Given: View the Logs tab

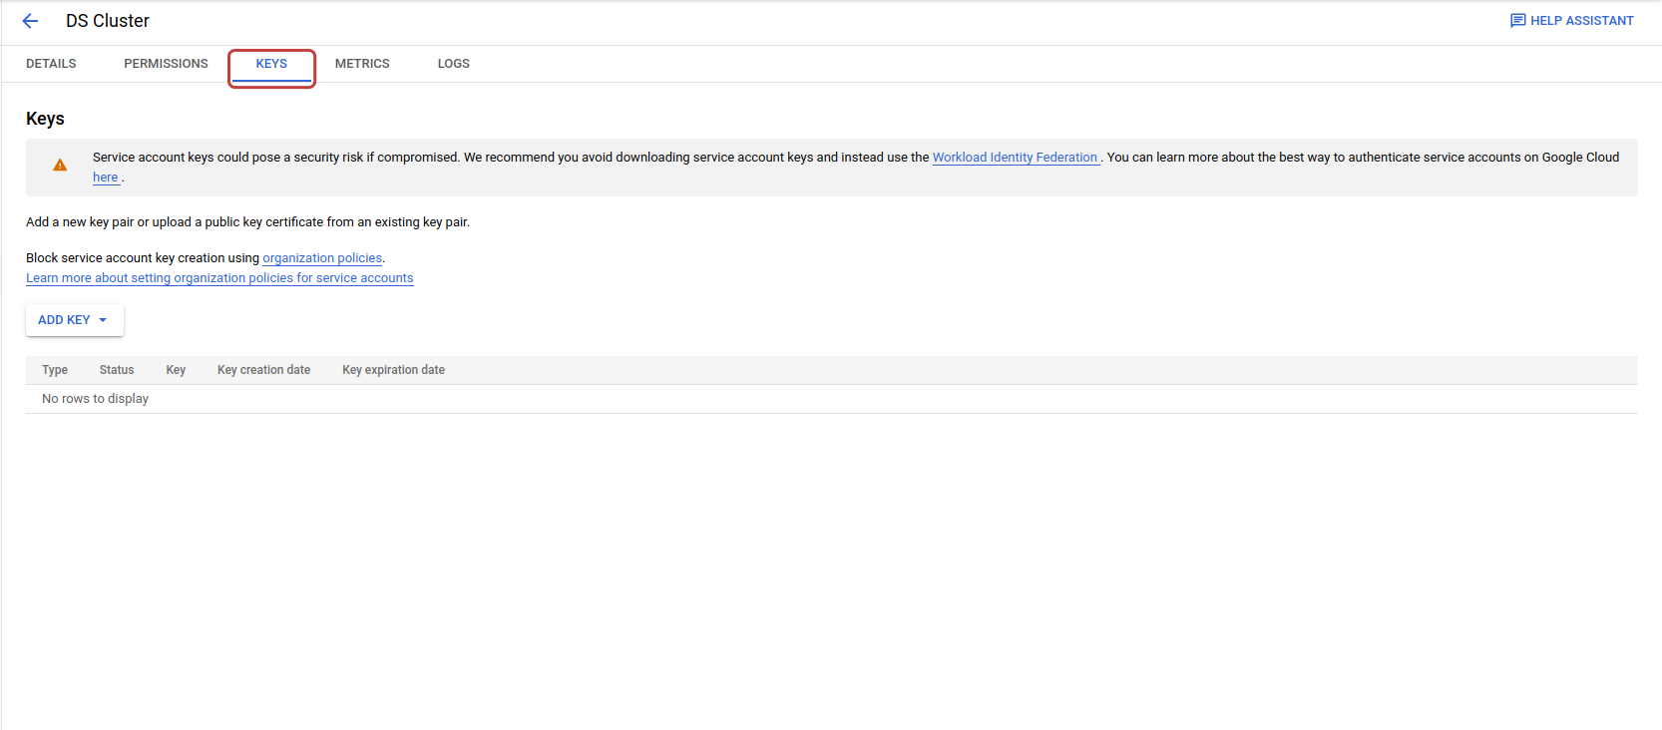Looking at the screenshot, I should point(453,64).
